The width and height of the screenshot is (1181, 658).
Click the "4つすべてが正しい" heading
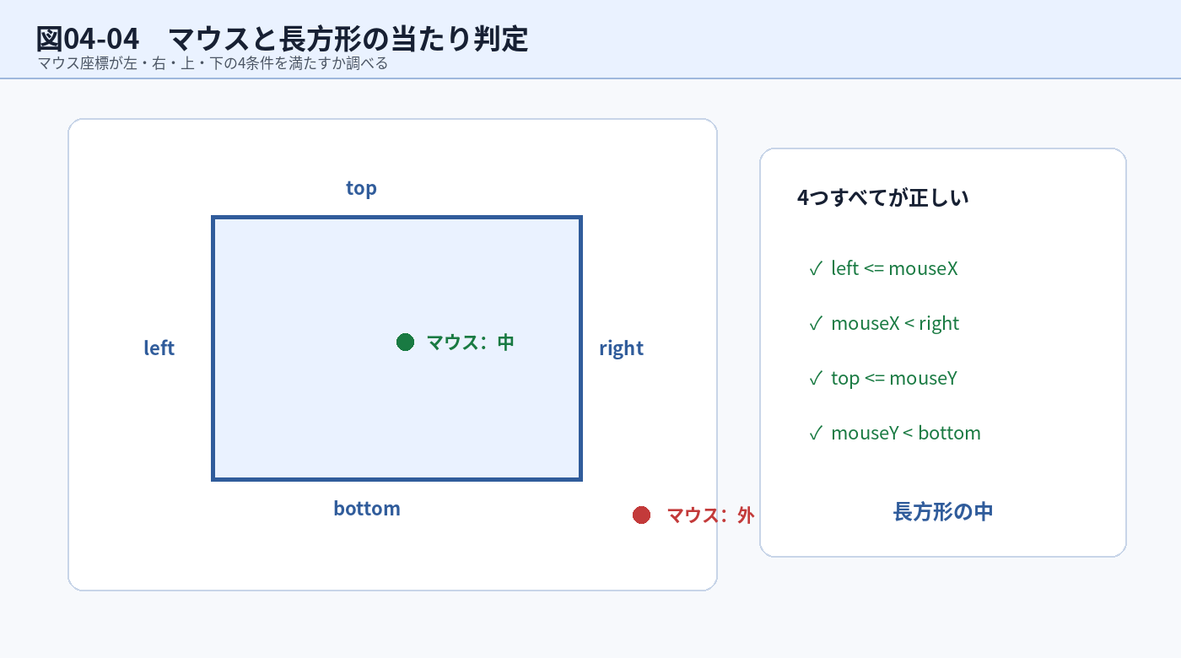click(x=883, y=197)
